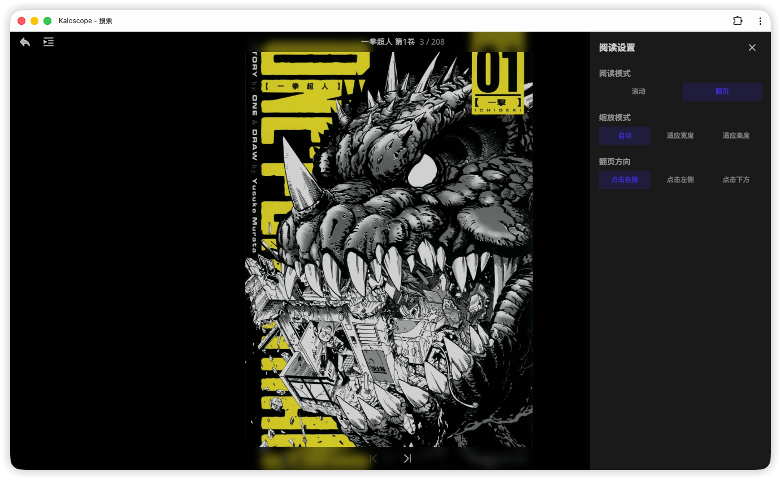Open the chapter list icon
Screen dimensions: 781x480
(x=49, y=42)
